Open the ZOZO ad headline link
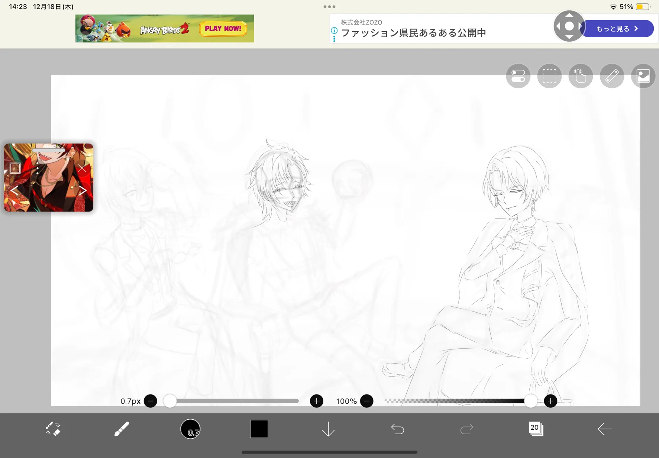This screenshot has width=659, height=458. click(414, 33)
